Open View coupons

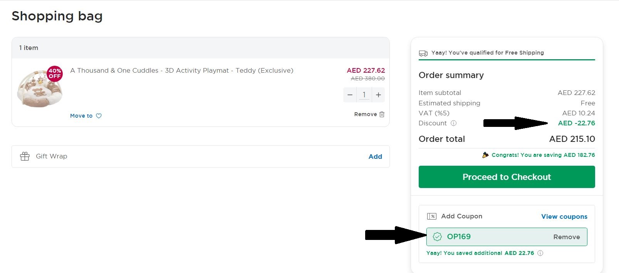pyautogui.click(x=564, y=216)
